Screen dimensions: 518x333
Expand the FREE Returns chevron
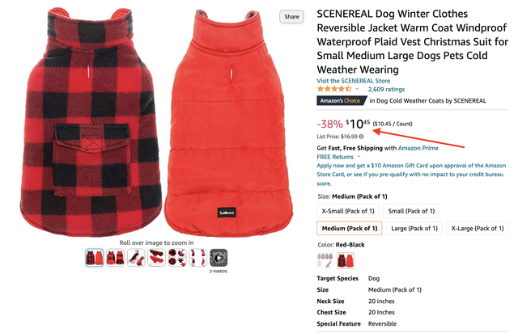(359, 157)
